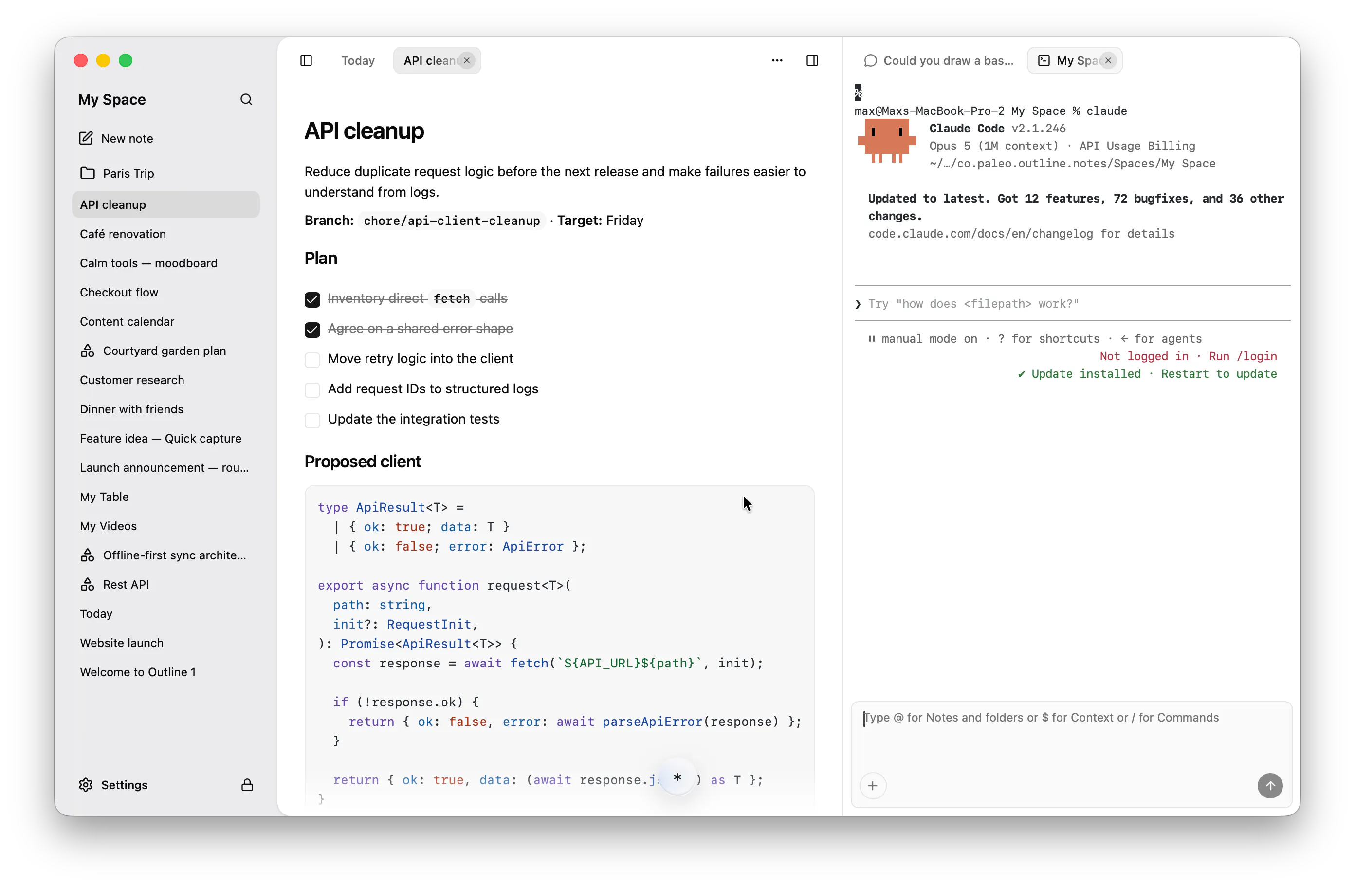Click the Rest API shapes icon
Viewport: 1355px width, 888px height.
pyautogui.click(x=88, y=584)
